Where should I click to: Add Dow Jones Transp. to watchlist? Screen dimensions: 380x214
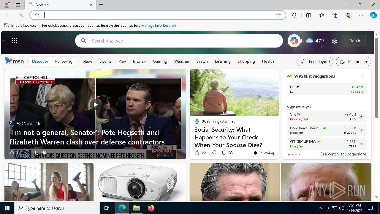(x=361, y=130)
